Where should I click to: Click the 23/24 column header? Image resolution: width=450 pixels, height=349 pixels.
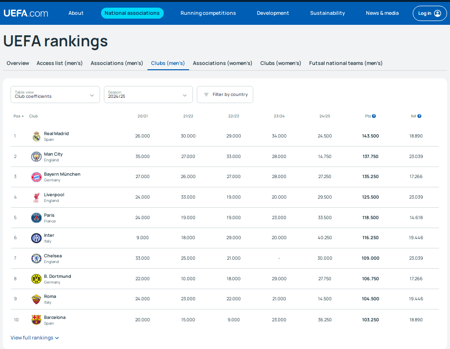[279, 116]
